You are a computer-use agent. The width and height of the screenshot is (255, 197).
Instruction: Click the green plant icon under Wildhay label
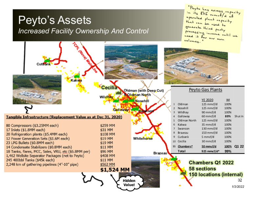[x=116, y=101]
